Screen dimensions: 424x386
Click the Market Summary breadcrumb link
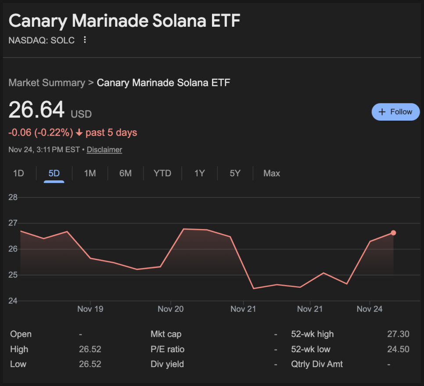tap(47, 83)
